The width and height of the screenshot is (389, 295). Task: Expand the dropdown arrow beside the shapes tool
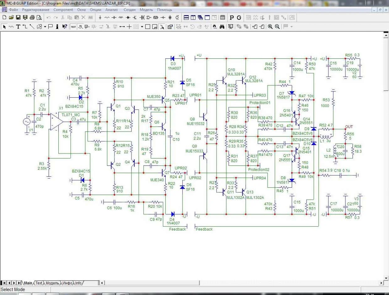tap(45, 27)
